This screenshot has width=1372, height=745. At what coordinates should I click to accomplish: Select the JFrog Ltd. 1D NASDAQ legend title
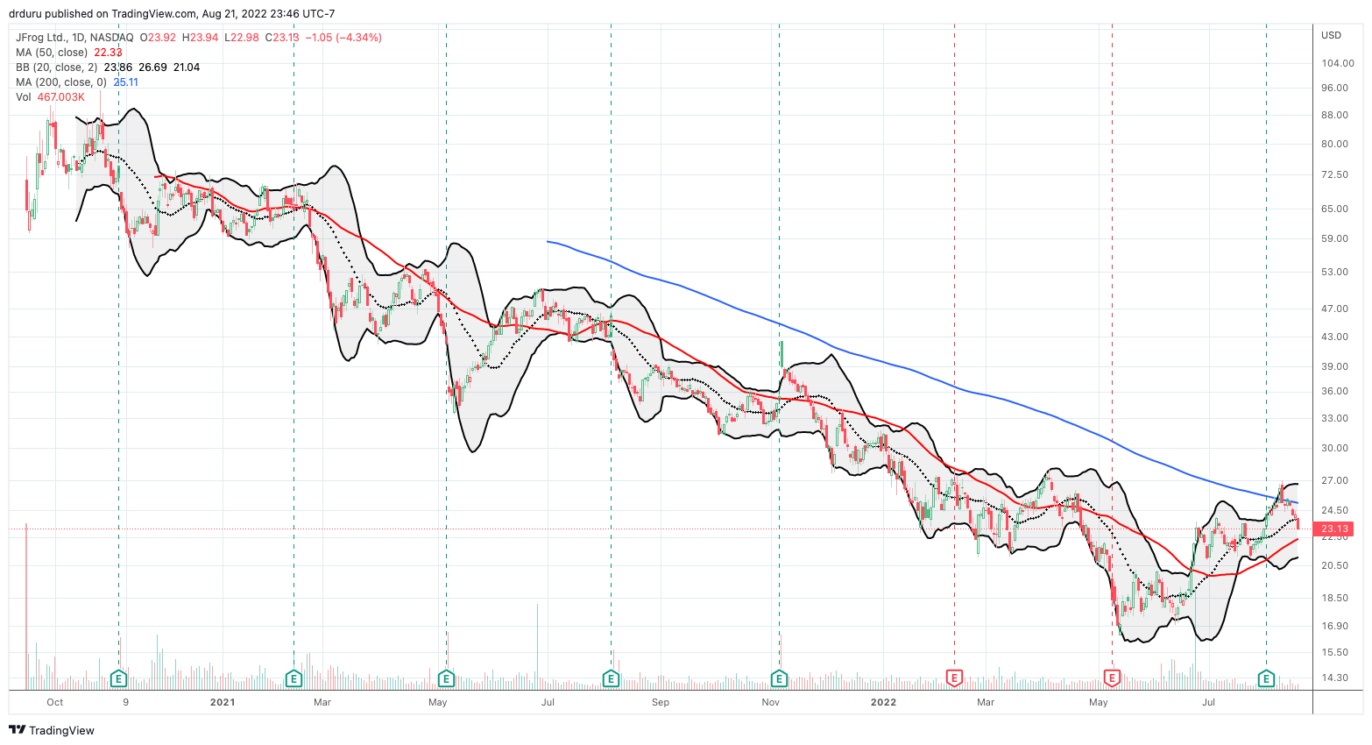tap(74, 38)
